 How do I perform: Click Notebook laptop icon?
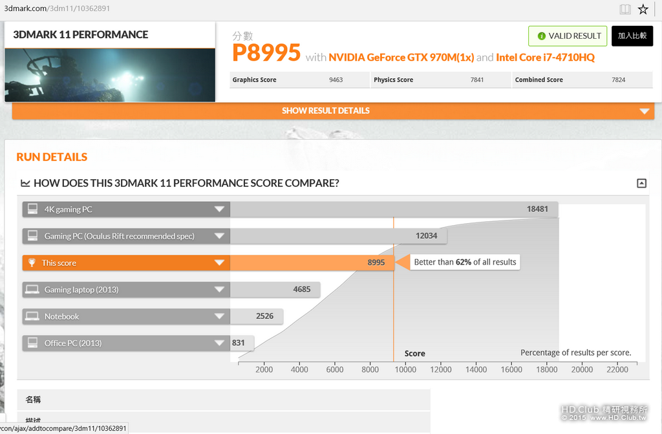pyautogui.click(x=32, y=316)
